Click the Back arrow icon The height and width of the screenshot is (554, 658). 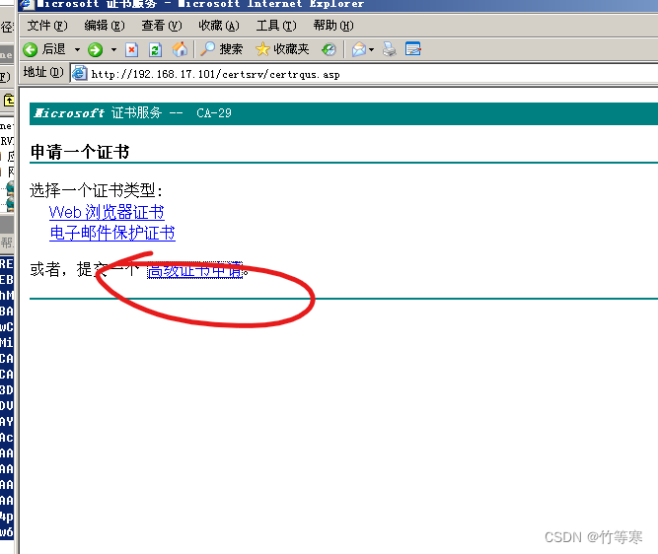(31, 49)
